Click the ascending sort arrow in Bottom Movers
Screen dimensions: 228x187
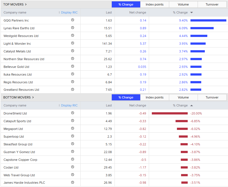click(191, 105)
